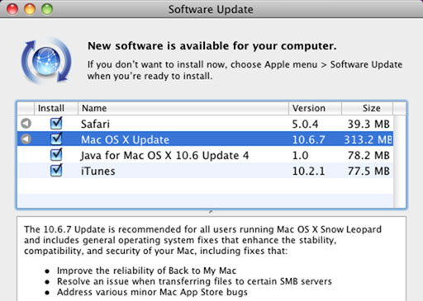This screenshot has height=301, width=423.
Task: Click version 10.6.7 cell
Action: coord(308,140)
